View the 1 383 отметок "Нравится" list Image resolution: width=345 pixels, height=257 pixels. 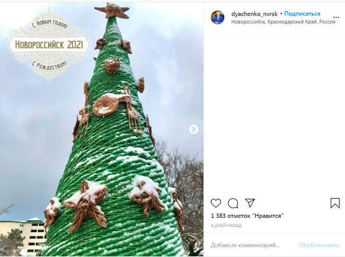pos(247,216)
